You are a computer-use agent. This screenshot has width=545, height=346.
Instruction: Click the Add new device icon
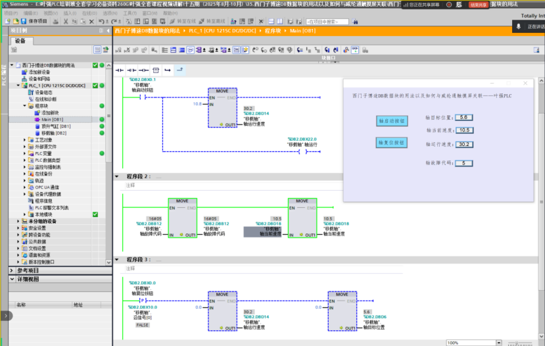pos(24,72)
